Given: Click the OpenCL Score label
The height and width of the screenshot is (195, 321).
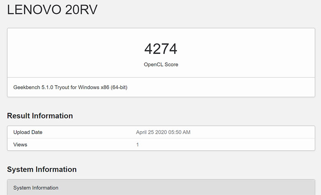Looking at the screenshot, I should click(160, 64).
